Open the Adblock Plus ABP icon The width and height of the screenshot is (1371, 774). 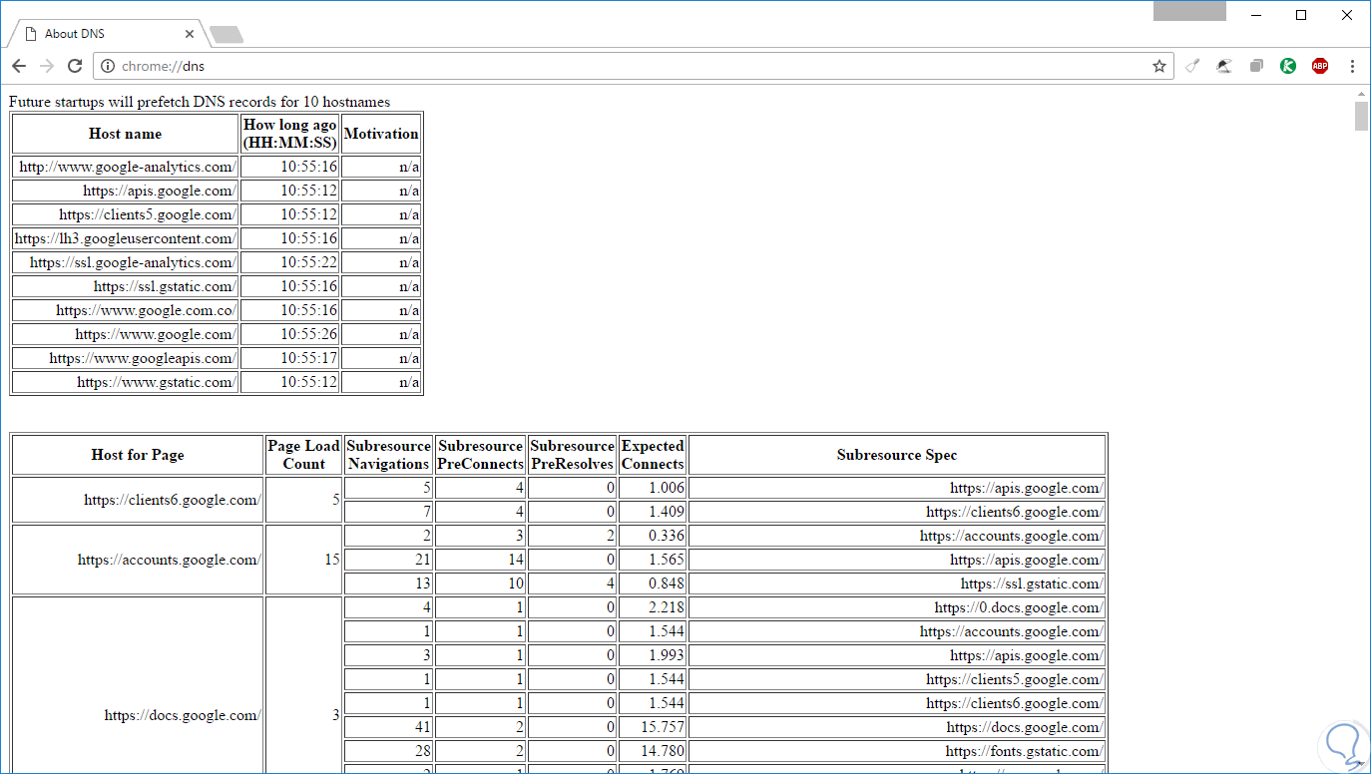point(1320,66)
